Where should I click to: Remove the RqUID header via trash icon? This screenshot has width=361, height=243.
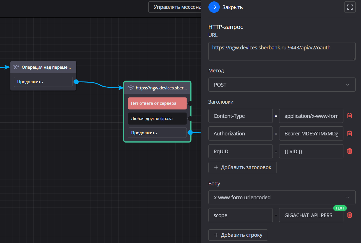350,151
